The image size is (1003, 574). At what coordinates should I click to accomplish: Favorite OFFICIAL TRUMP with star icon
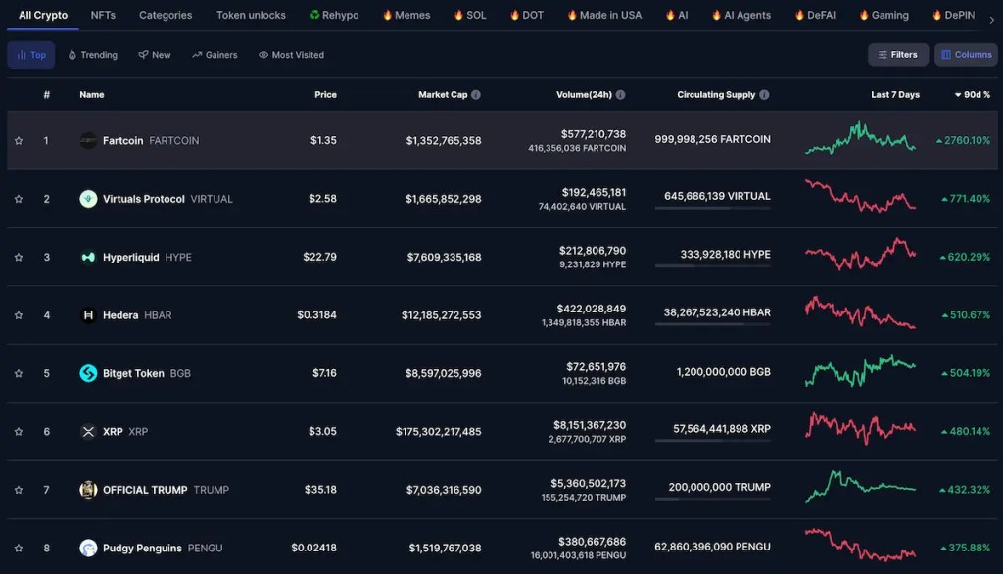click(19, 490)
